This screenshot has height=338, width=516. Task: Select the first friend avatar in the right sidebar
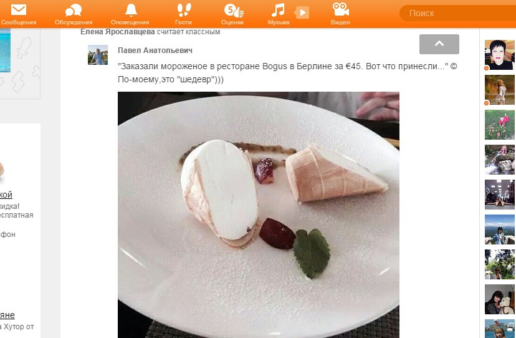pos(500,55)
